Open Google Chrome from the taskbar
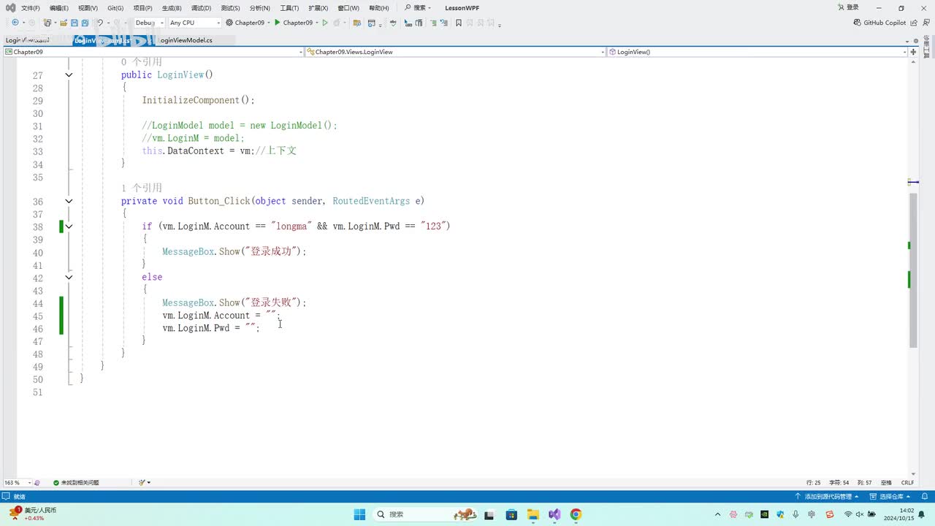The width and height of the screenshot is (935, 526). [576, 514]
